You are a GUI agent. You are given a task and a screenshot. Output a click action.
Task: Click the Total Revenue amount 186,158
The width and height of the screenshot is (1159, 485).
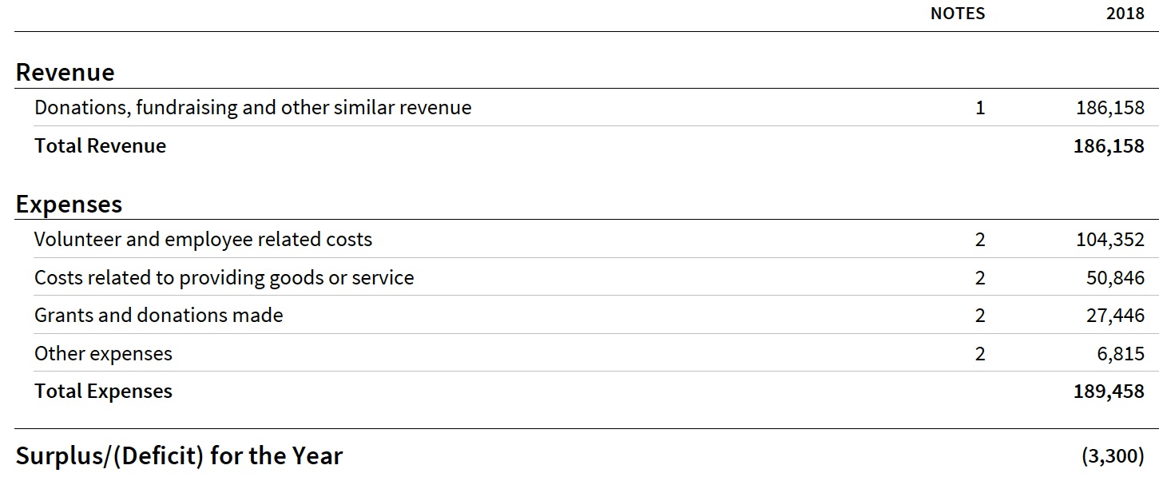click(1109, 146)
